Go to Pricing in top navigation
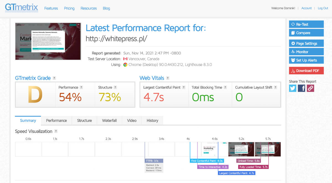332x183 pixels. [x=69, y=8]
